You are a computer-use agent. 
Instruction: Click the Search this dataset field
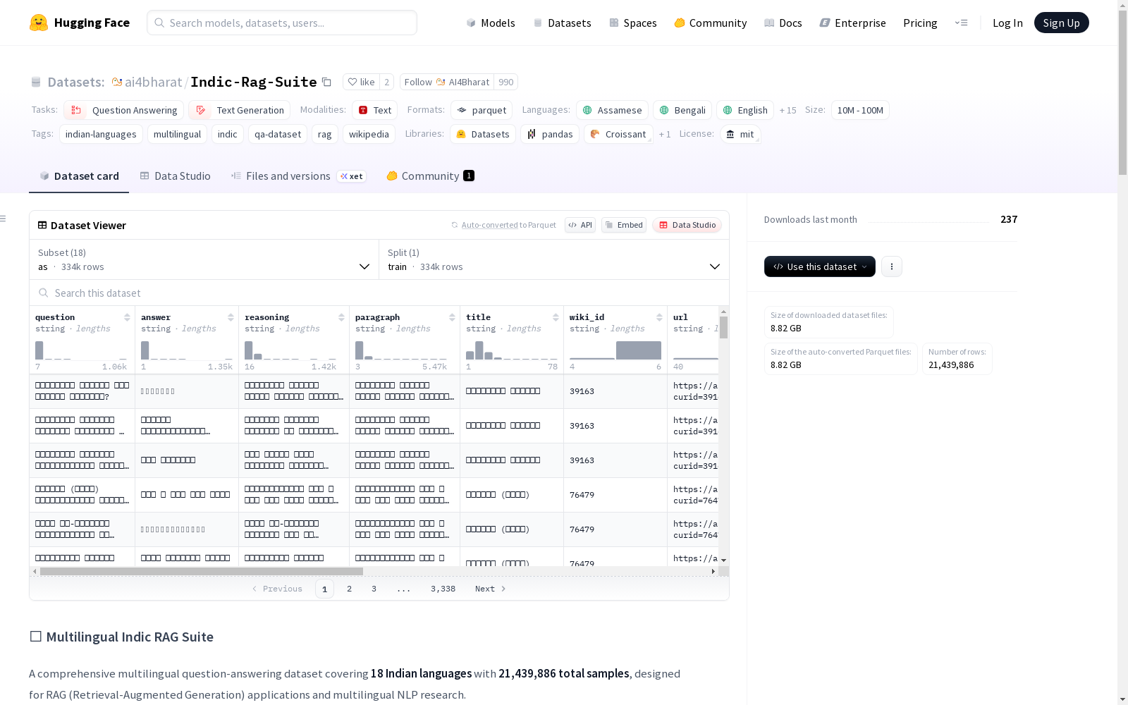pos(379,293)
